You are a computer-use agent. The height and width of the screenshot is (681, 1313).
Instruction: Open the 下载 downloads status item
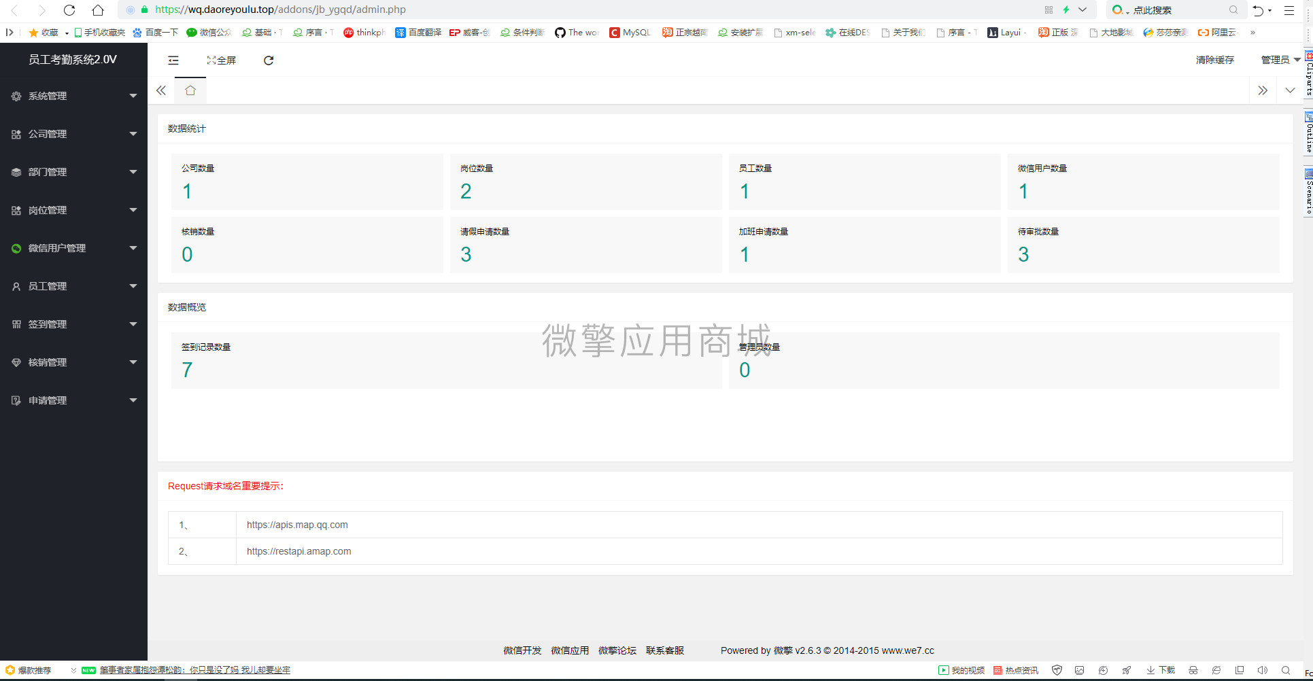[1161, 670]
